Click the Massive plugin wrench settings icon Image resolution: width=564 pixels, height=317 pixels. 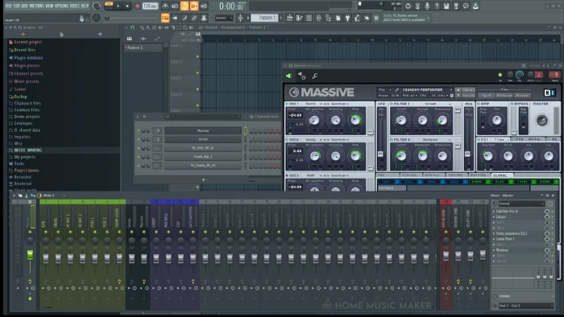pyautogui.click(x=315, y=76)
